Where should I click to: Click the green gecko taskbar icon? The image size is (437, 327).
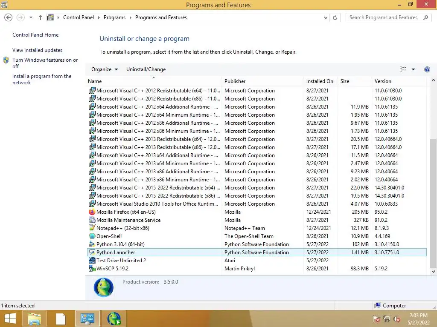(114, 318)
